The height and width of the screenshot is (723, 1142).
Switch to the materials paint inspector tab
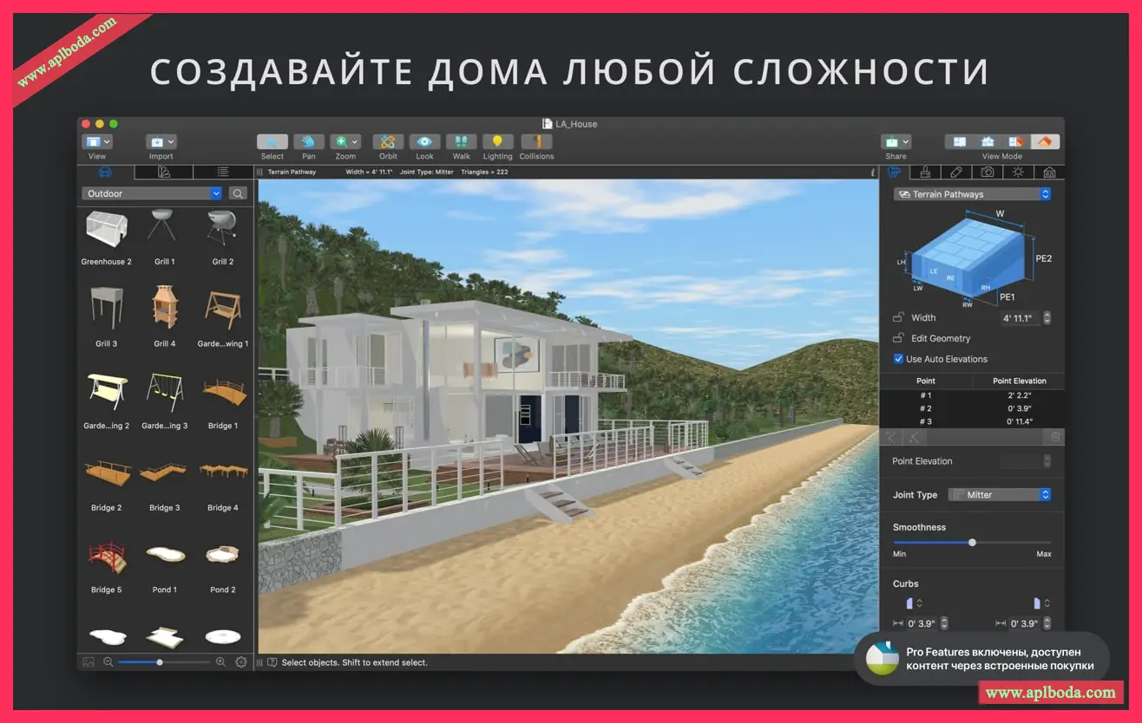click(x=925, y=172)
